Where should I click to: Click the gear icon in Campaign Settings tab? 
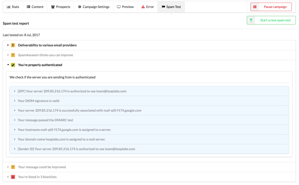(80, 7)
